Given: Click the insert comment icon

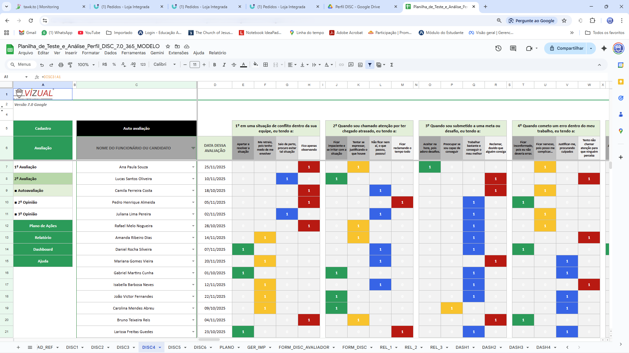Looking at the screenshot, I should [x=351, y=65].
